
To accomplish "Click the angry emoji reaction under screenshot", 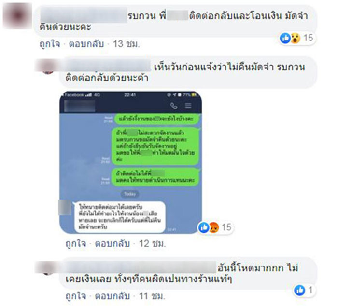I will 214,227.
